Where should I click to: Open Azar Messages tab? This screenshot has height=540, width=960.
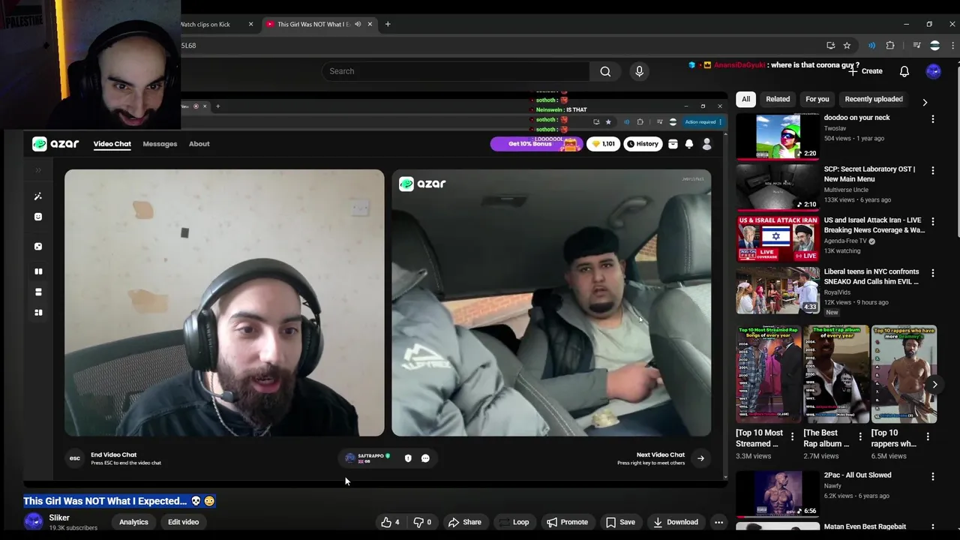[160, 144]
